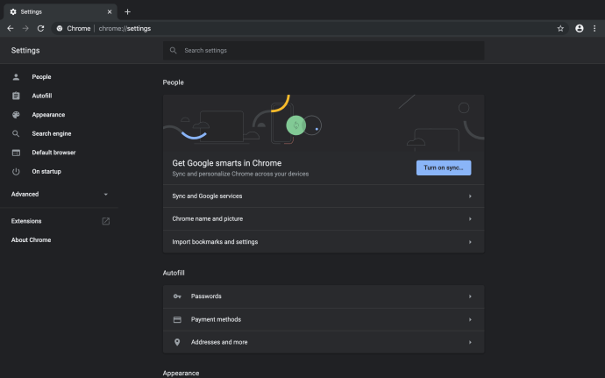Click the chrome://settings address bar
Image resolution: width=605 pixels, height=378 pixels.
[x=309, y=29]
